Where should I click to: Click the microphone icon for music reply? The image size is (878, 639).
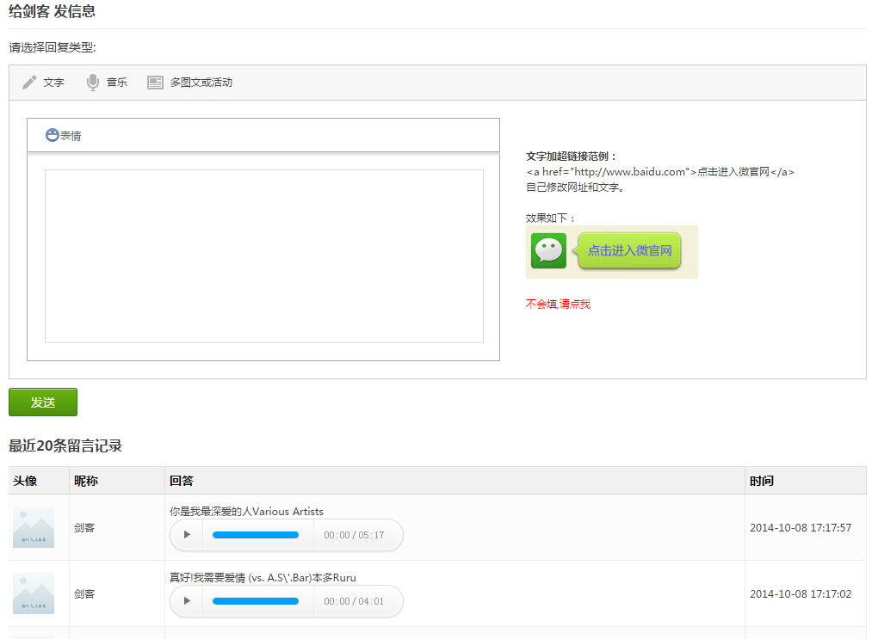coord(93,83)
